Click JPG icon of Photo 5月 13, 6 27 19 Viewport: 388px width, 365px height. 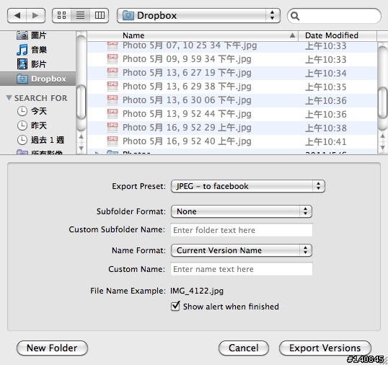click(113, 72)
